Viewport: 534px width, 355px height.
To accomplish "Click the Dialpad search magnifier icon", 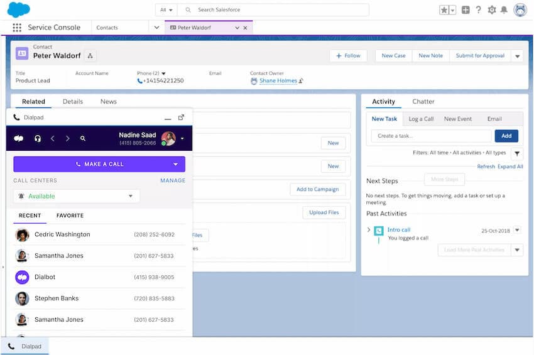I will [83, 138].
